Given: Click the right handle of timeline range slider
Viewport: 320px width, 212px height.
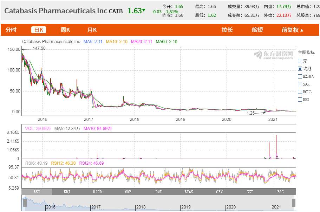Looking at the screenshot, I should (x=294, y=203).
